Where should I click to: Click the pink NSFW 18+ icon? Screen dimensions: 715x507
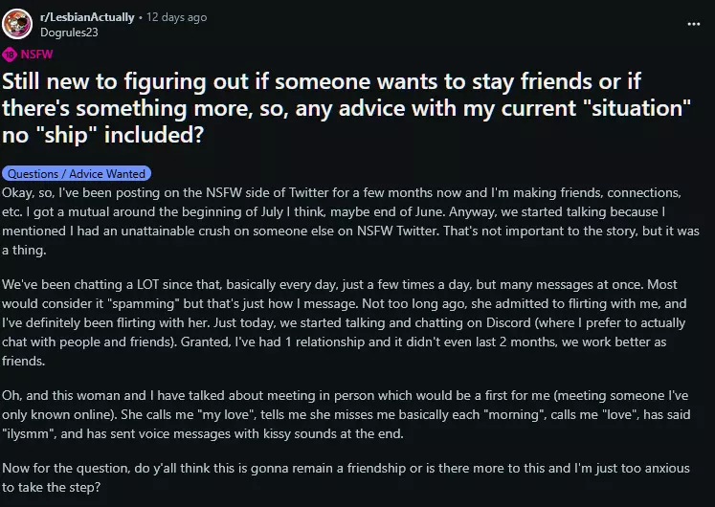(x=10, y=55)
